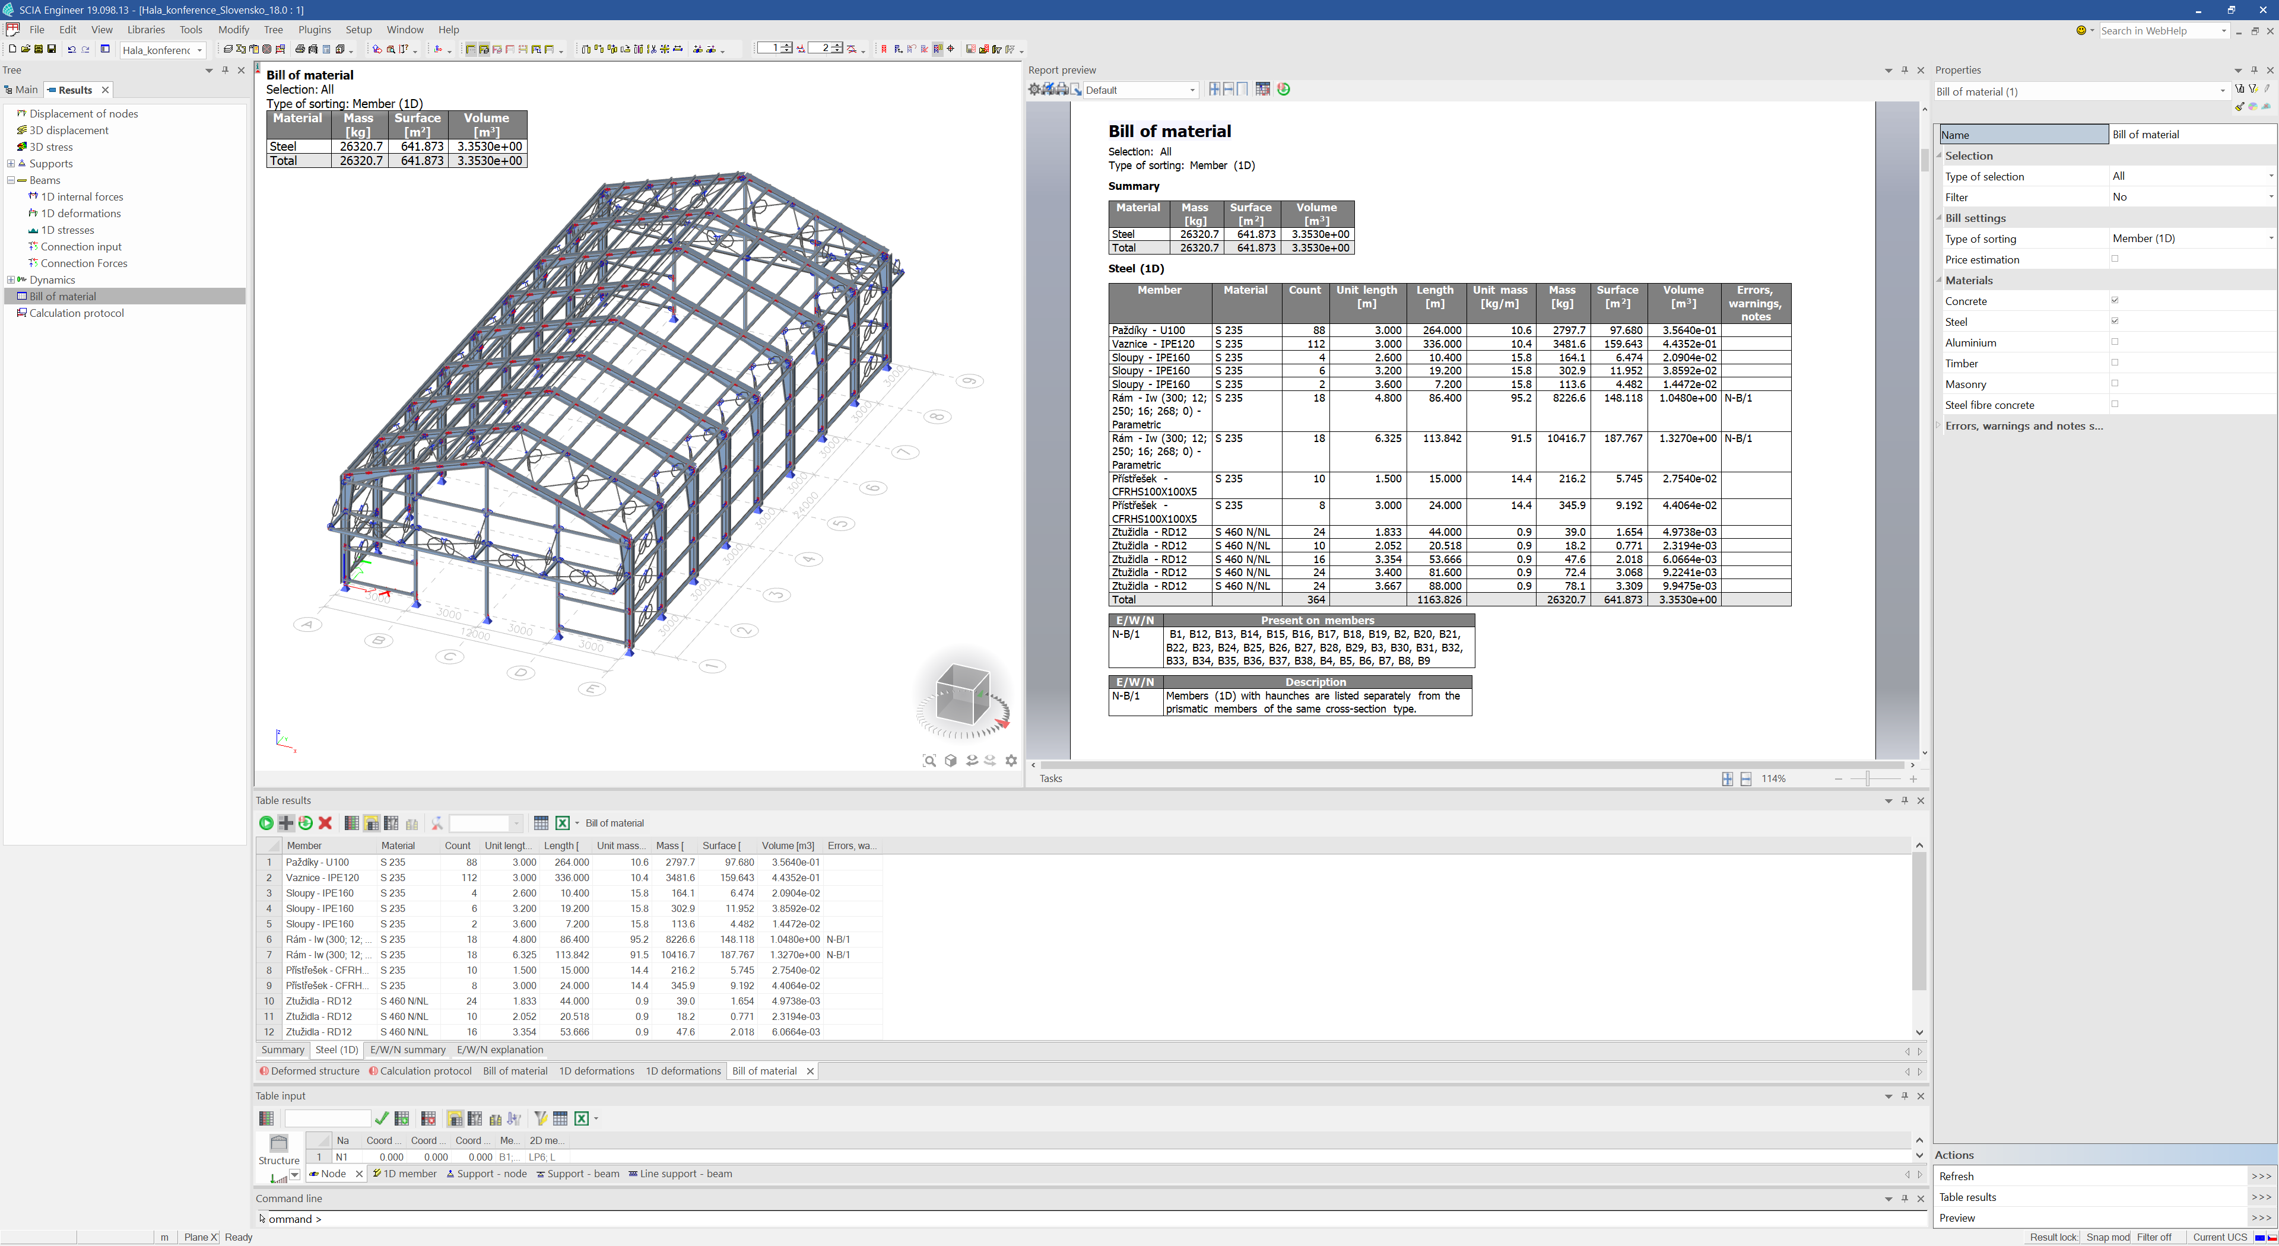Uncheck the Concrete material checkbox
Image resolution: width=2279 pixels, height=1246 pixels.
[x=2115, y=301]
